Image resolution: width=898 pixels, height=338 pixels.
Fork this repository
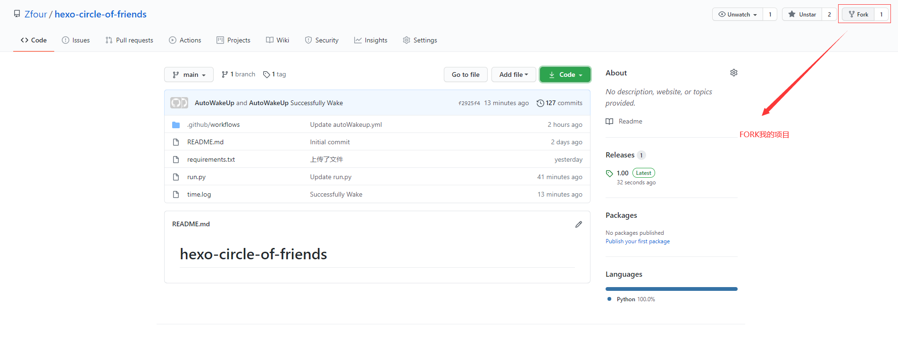tap(858, 15)
